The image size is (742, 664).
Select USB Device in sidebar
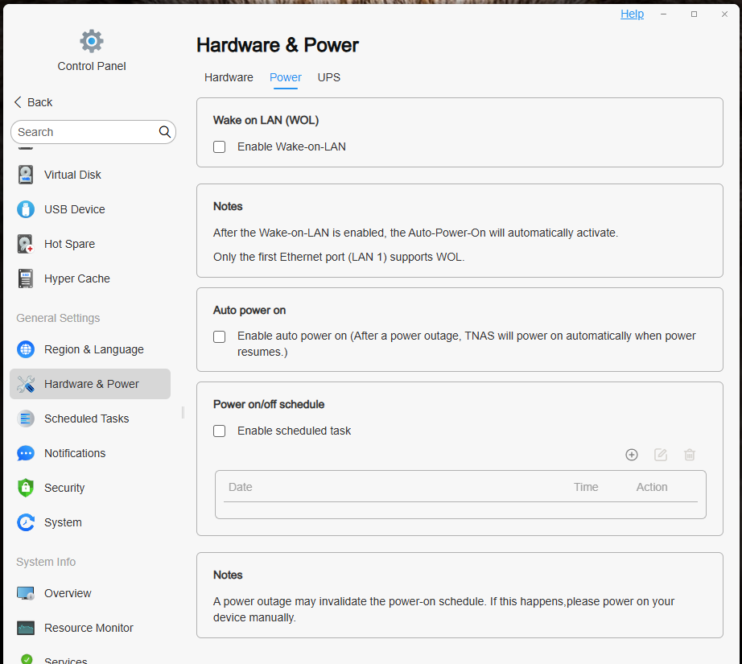pos(90,209)
